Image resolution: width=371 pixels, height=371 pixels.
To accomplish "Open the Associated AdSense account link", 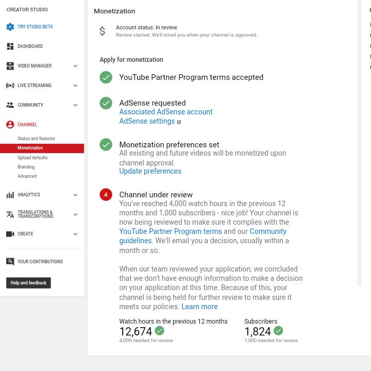I will pyautogui.click(x=165, y=112).
